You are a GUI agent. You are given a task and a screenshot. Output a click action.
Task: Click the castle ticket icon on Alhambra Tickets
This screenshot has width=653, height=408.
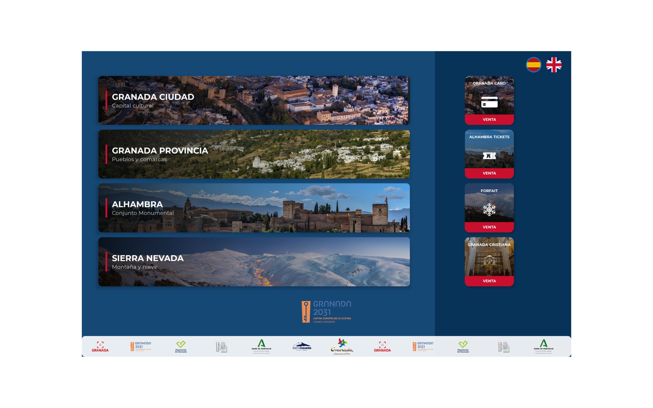(489, 156)
